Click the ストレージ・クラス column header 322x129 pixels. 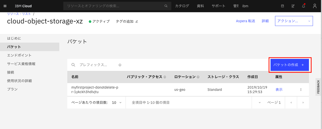pyautogui.click(x=223, y=77)
